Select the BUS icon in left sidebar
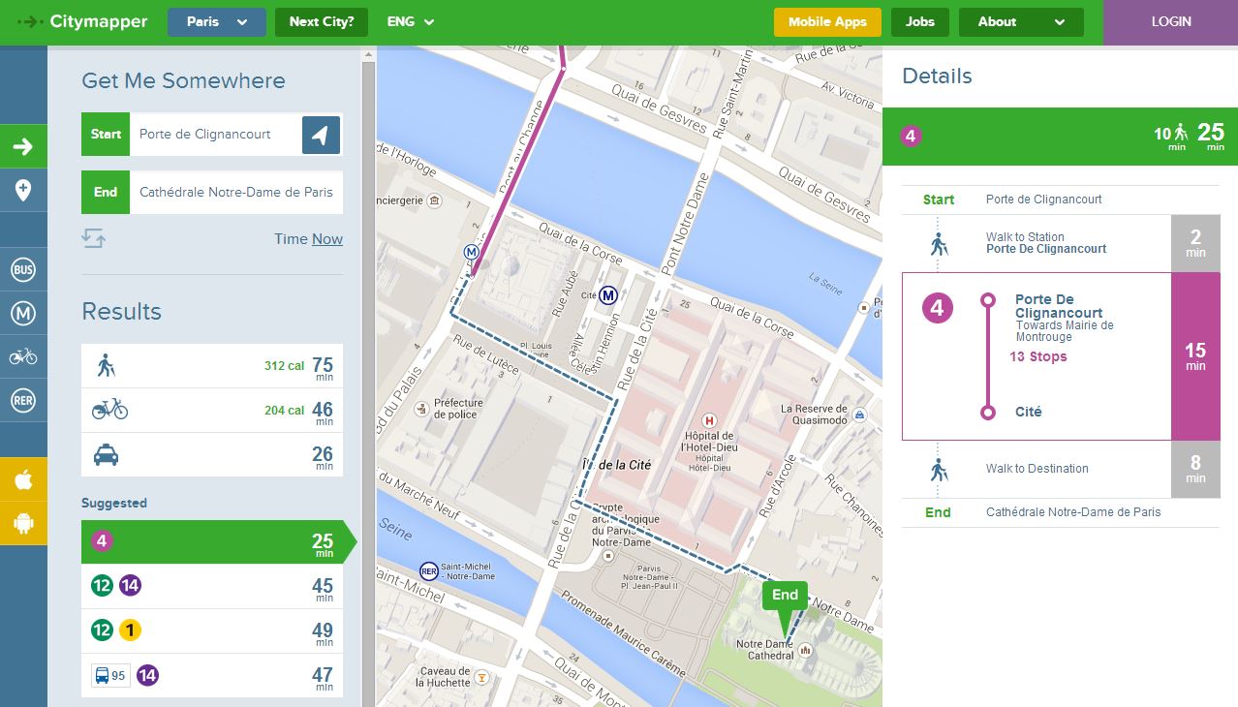Screen dimensions: 1238x707 [x=23, y=270]
